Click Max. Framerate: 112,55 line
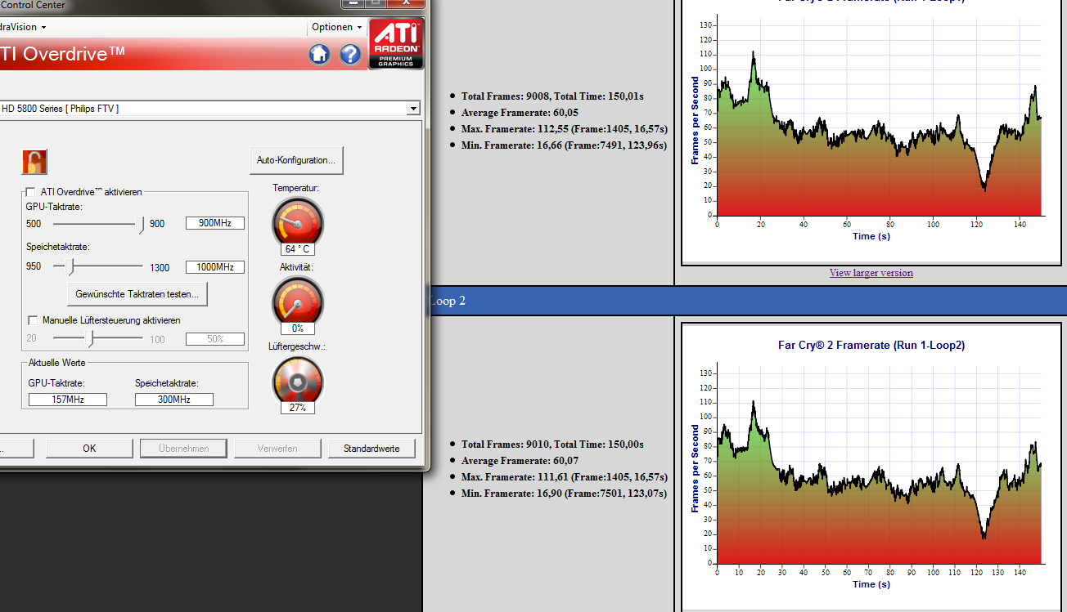This screenshot has height=612, width=1067. pos(565,129)
